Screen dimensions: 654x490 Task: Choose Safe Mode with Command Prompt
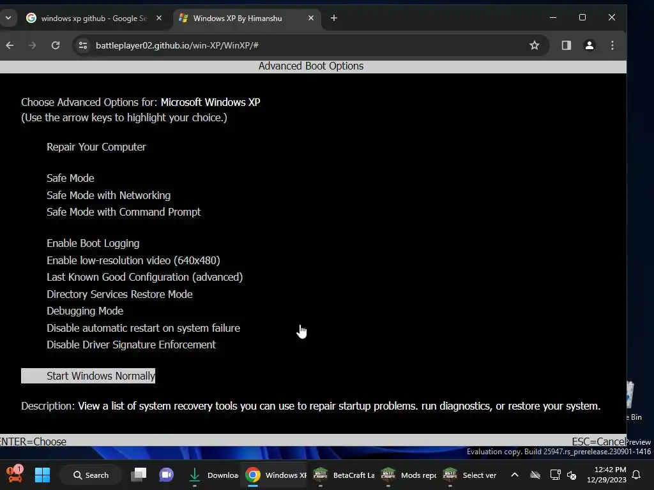click(123, 212)
